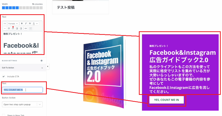Screen dimensions: 222x116
Task: Open the Formats dropdown
Action: click(x=13, y=23)
